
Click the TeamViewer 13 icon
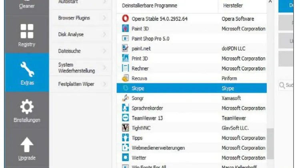click(125, 118)
